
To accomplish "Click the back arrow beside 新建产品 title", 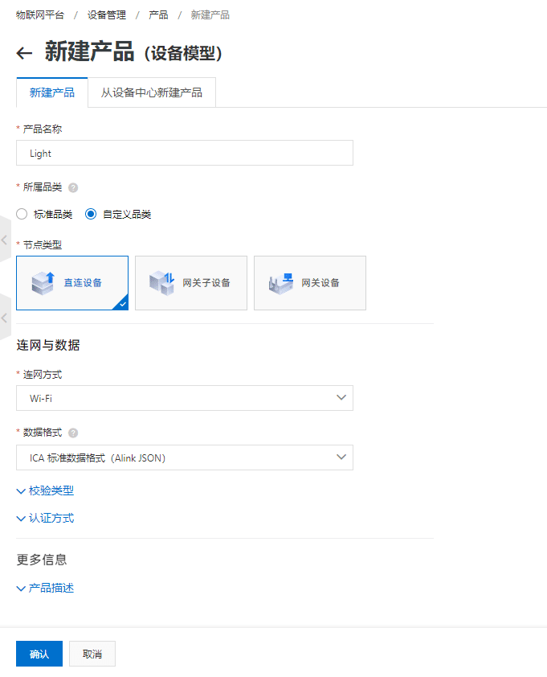I will point(24,53).
